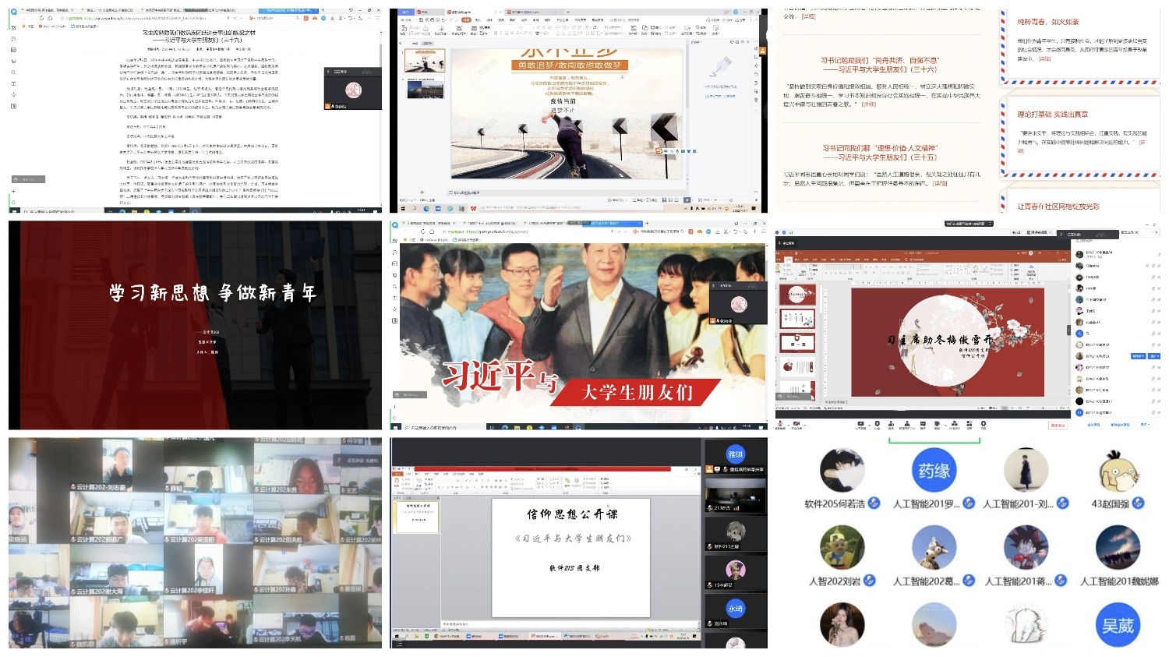The height and width of the screenshot is (657, 1169).
Task: Toggle microphone mute in Tencent Meeting toolbar
Action: tap(781, 425)
